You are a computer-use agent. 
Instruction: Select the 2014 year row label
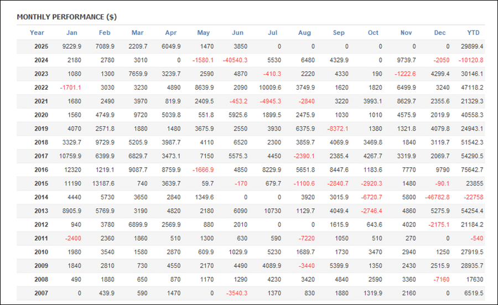41,197
